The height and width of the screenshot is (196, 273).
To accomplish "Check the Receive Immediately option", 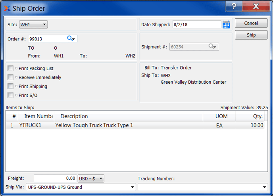I will (11, 77).
